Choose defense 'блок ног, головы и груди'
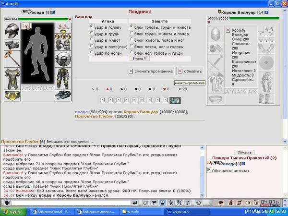Viewport: 288px width, 216px height. (x=132, y=52)
